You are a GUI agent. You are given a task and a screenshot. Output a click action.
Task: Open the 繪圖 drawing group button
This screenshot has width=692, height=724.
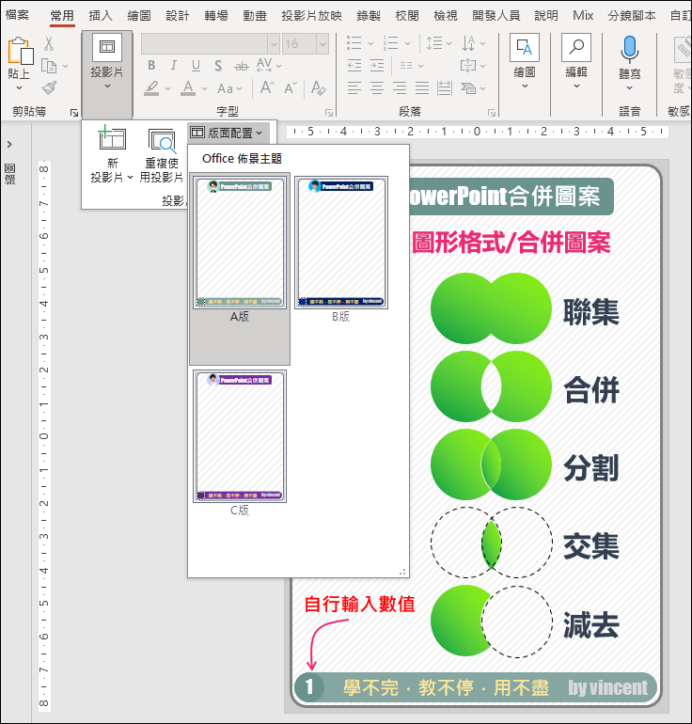click(525, 61)
